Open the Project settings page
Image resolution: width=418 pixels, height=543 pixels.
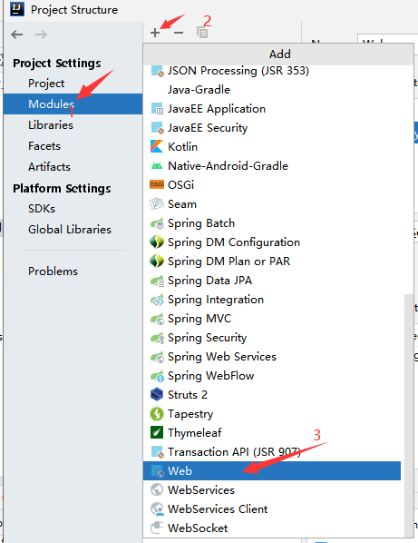coord(73,84)
